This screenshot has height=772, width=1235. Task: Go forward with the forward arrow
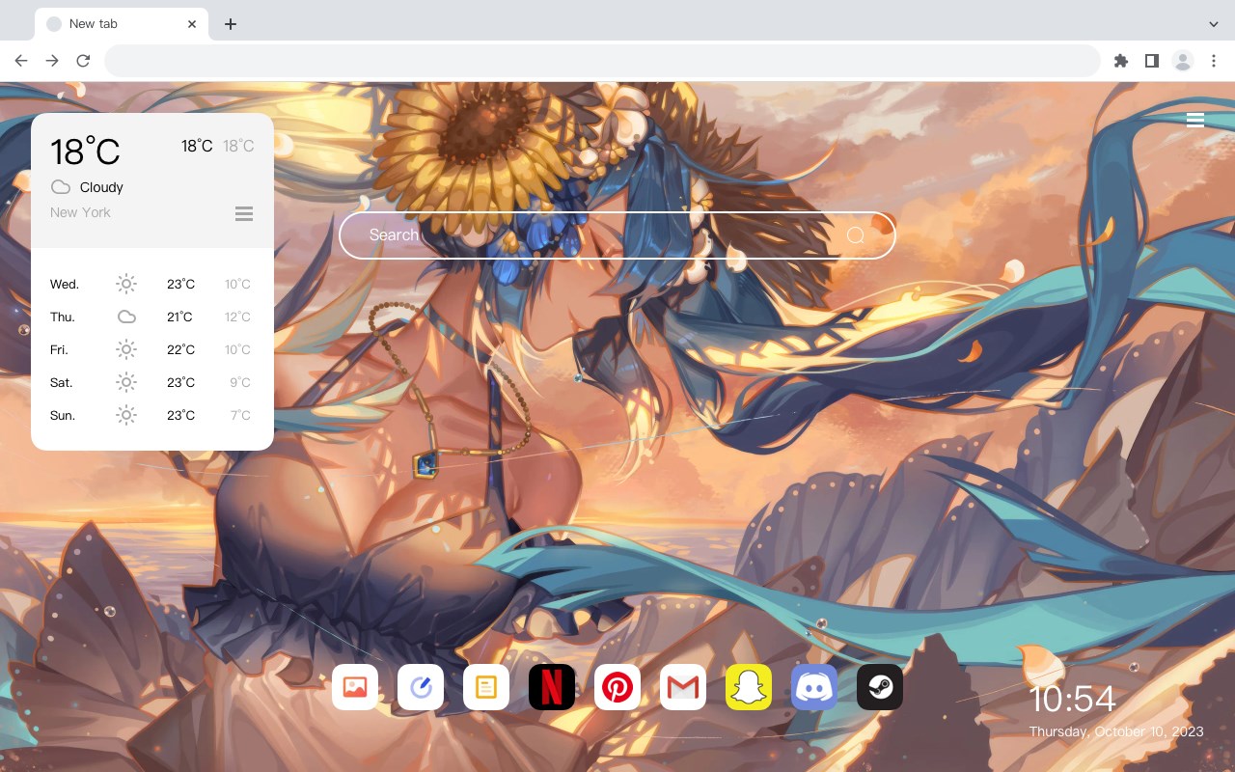click(52, 61)
